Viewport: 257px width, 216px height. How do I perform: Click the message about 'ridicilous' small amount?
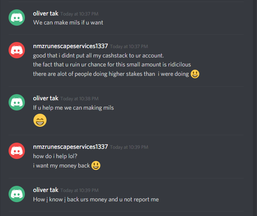pyautogui.click(x=112, y=64)
